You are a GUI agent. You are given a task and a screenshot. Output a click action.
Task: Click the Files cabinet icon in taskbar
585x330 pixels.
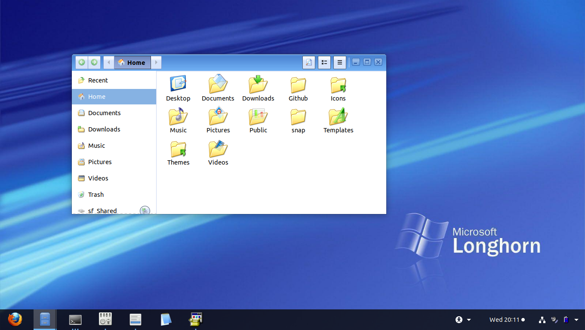[x=45, y=319]
